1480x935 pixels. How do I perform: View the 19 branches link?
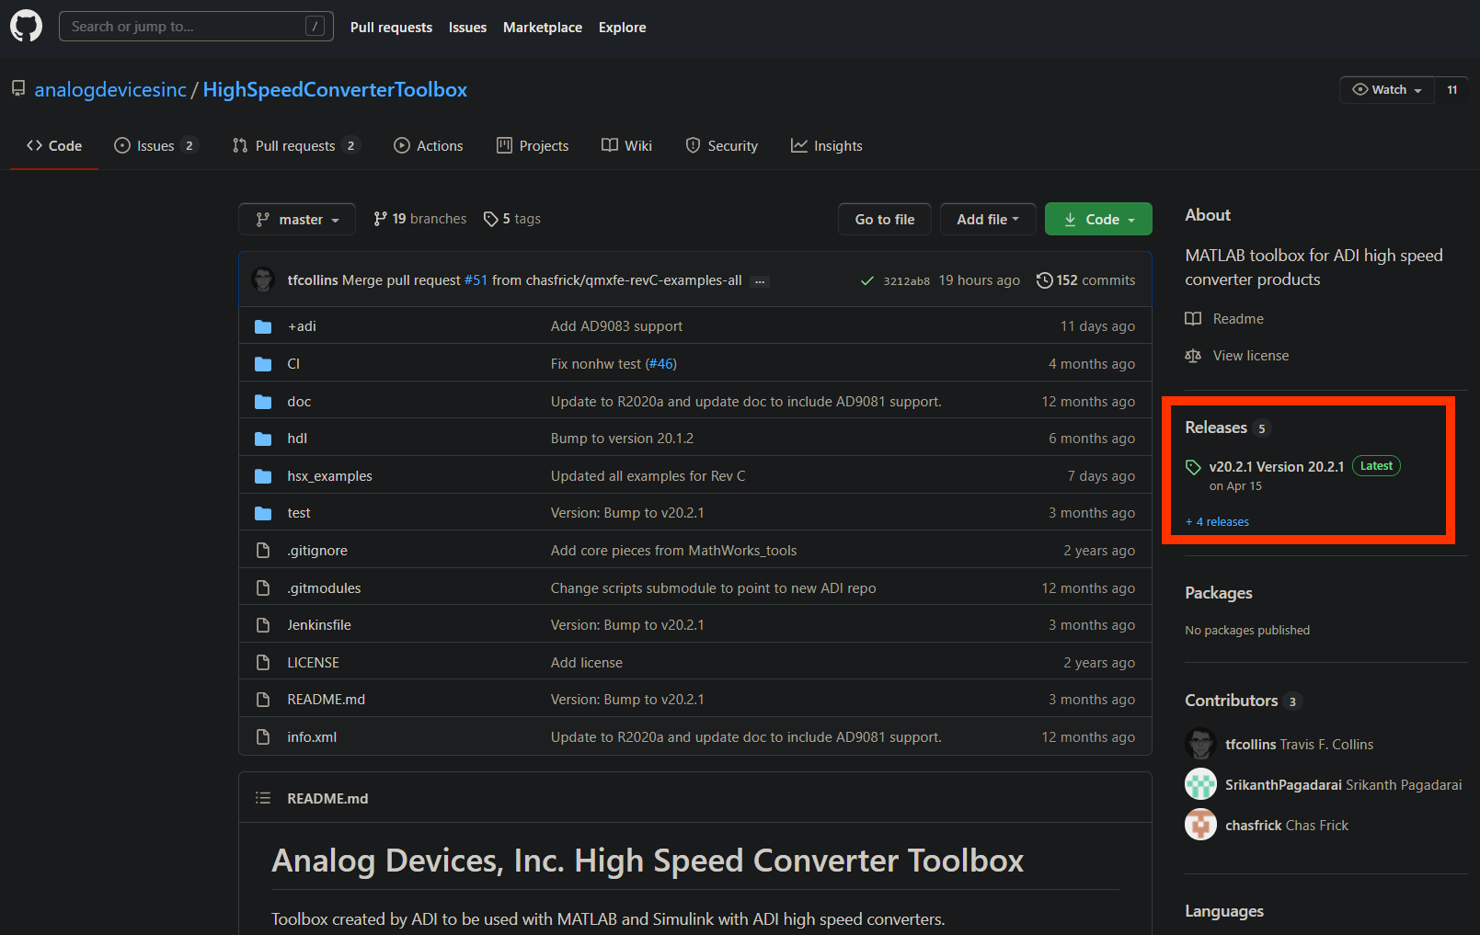tap(420, 219)
